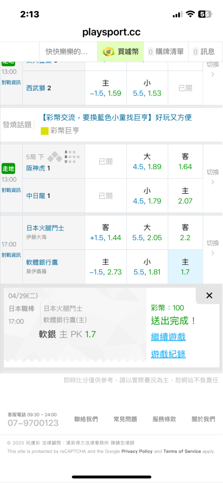223x483 pixels.
Task: Click the 遊戲紀錄 link
Action: pyautogui.click(x=168, y=354)
